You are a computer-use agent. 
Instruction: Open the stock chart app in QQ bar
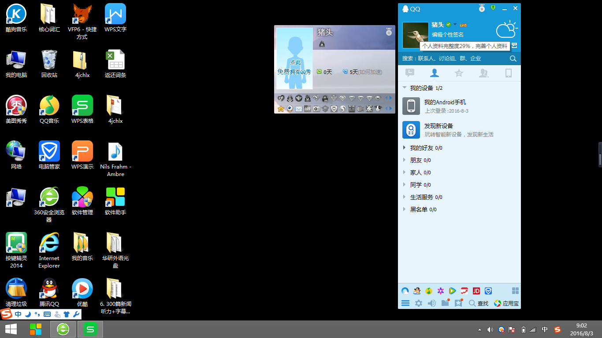(x=464, y=291)
